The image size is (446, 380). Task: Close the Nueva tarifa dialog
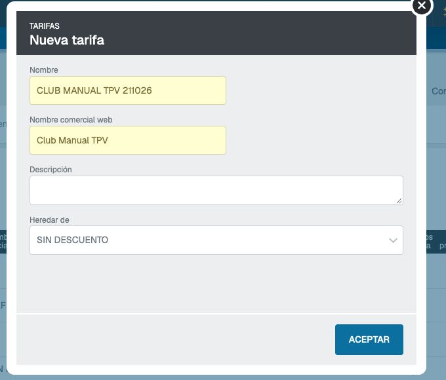pyautogui.click(x=422, y=6)
